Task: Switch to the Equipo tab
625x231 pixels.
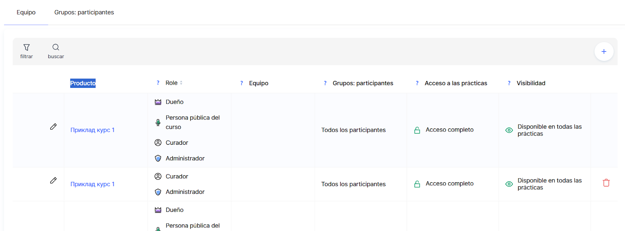Action: (x=26, y=12)
